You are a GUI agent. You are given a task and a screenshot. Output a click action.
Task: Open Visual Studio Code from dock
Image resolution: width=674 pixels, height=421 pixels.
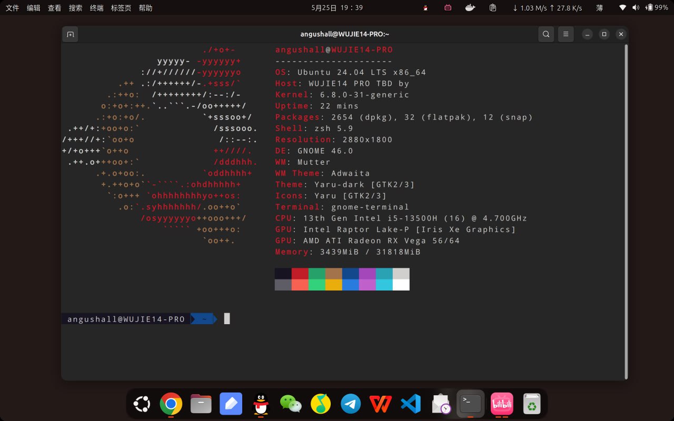(x=411, y=404)
